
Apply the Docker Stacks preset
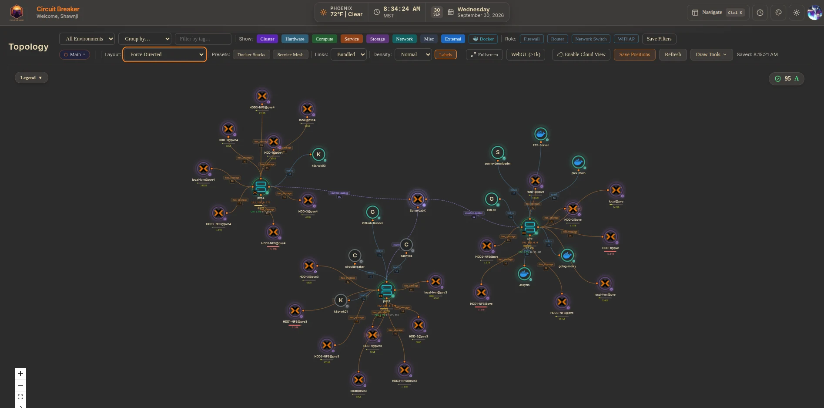pos(251,54)
